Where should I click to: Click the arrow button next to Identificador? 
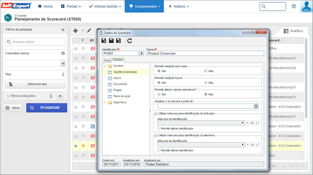pos(142,53)
